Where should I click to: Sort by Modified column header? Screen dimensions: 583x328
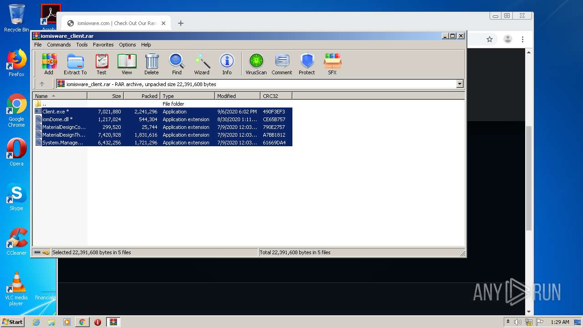237,96
